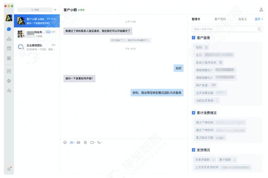Image resolution: width=268 pixels, height=178 pixels.
Task: Click the folder icon to send a file
Action: pyautogui.click(x=92, y=142)
